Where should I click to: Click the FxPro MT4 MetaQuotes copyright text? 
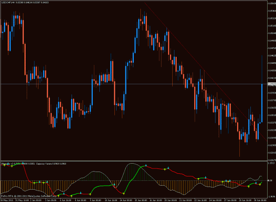click(x=29, y=196)
